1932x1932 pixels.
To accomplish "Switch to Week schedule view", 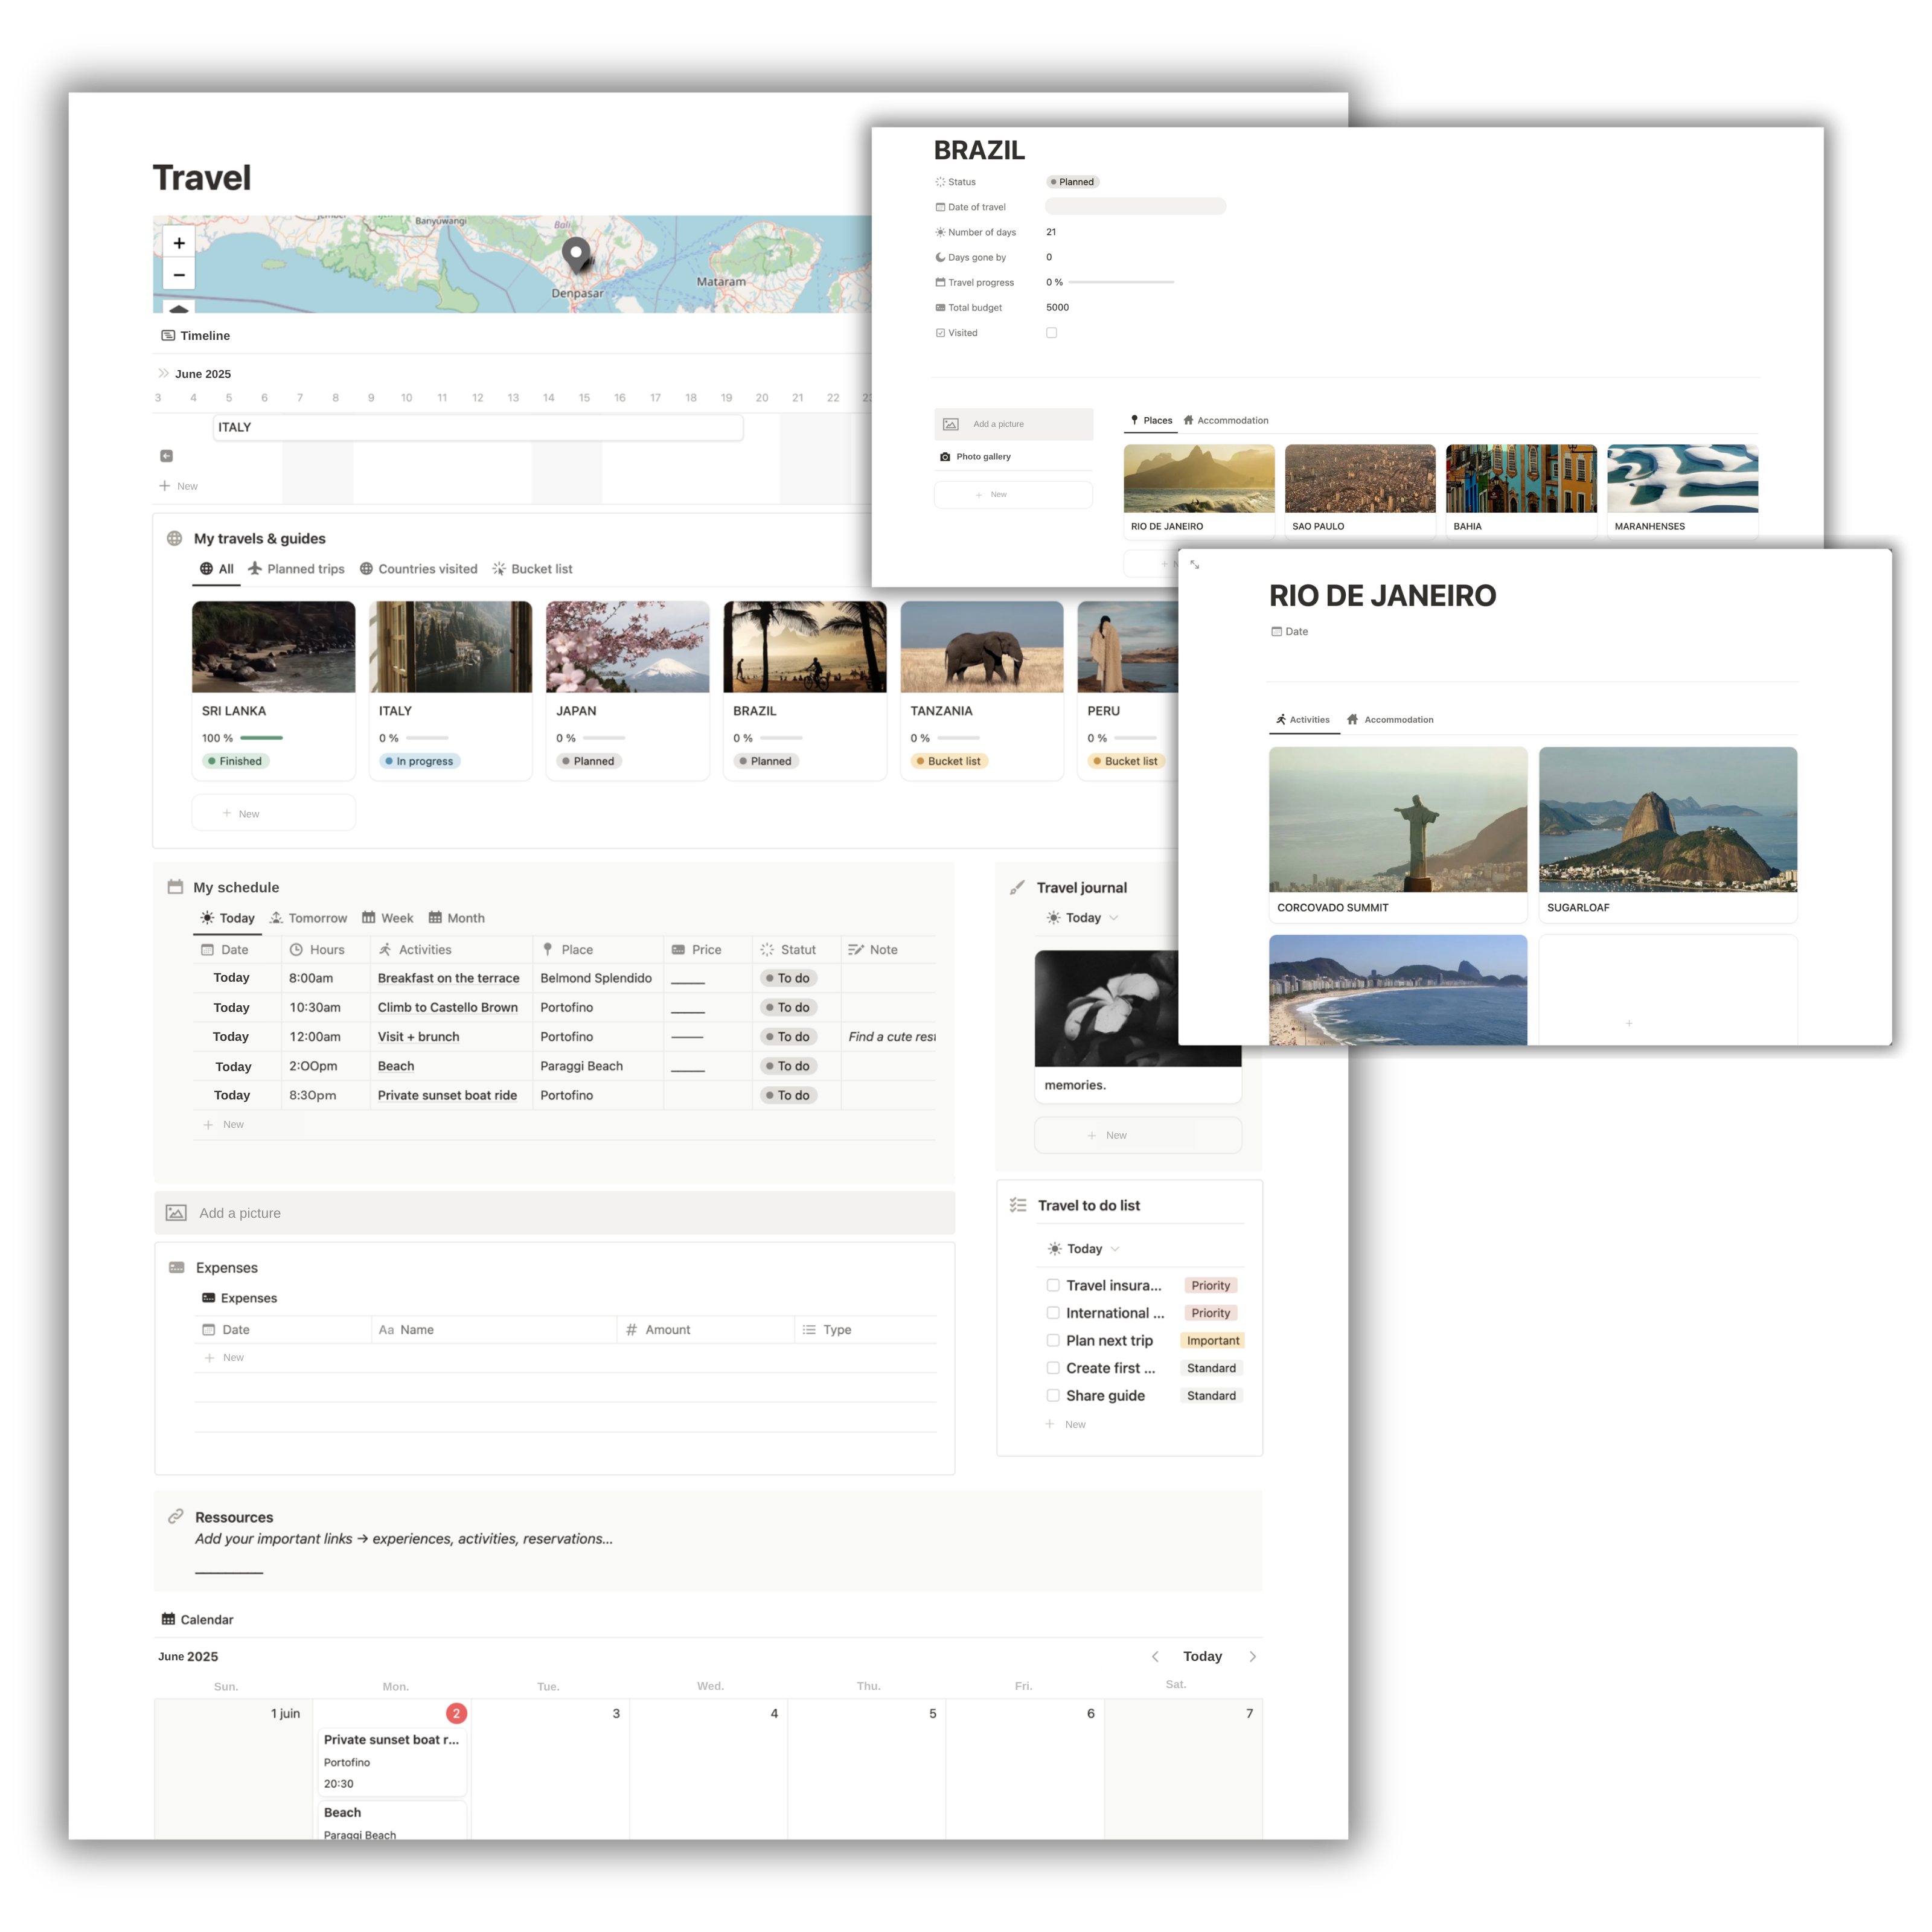I will point(387,918).
